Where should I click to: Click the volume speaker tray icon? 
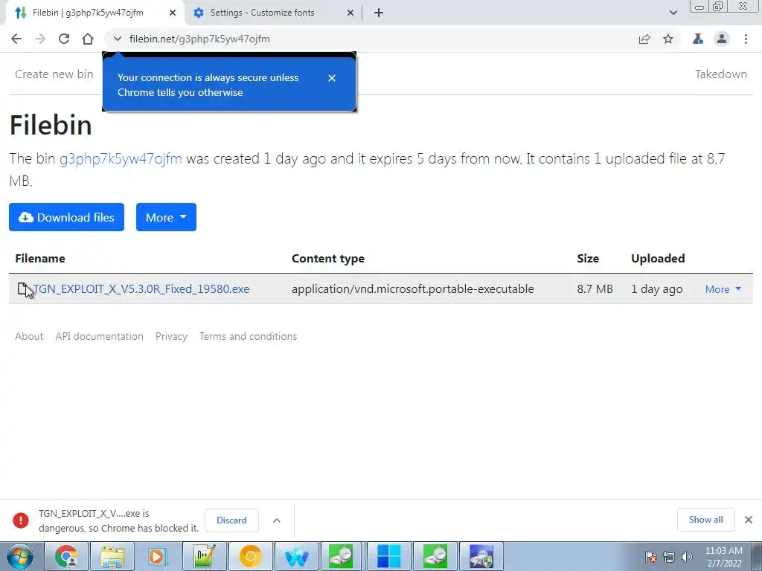(x=687, y=557)
